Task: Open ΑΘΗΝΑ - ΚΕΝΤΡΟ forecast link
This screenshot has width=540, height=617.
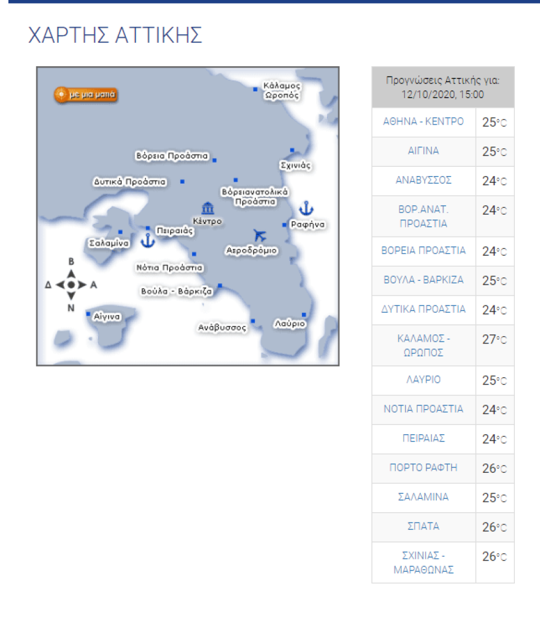Action: [423, 121]
